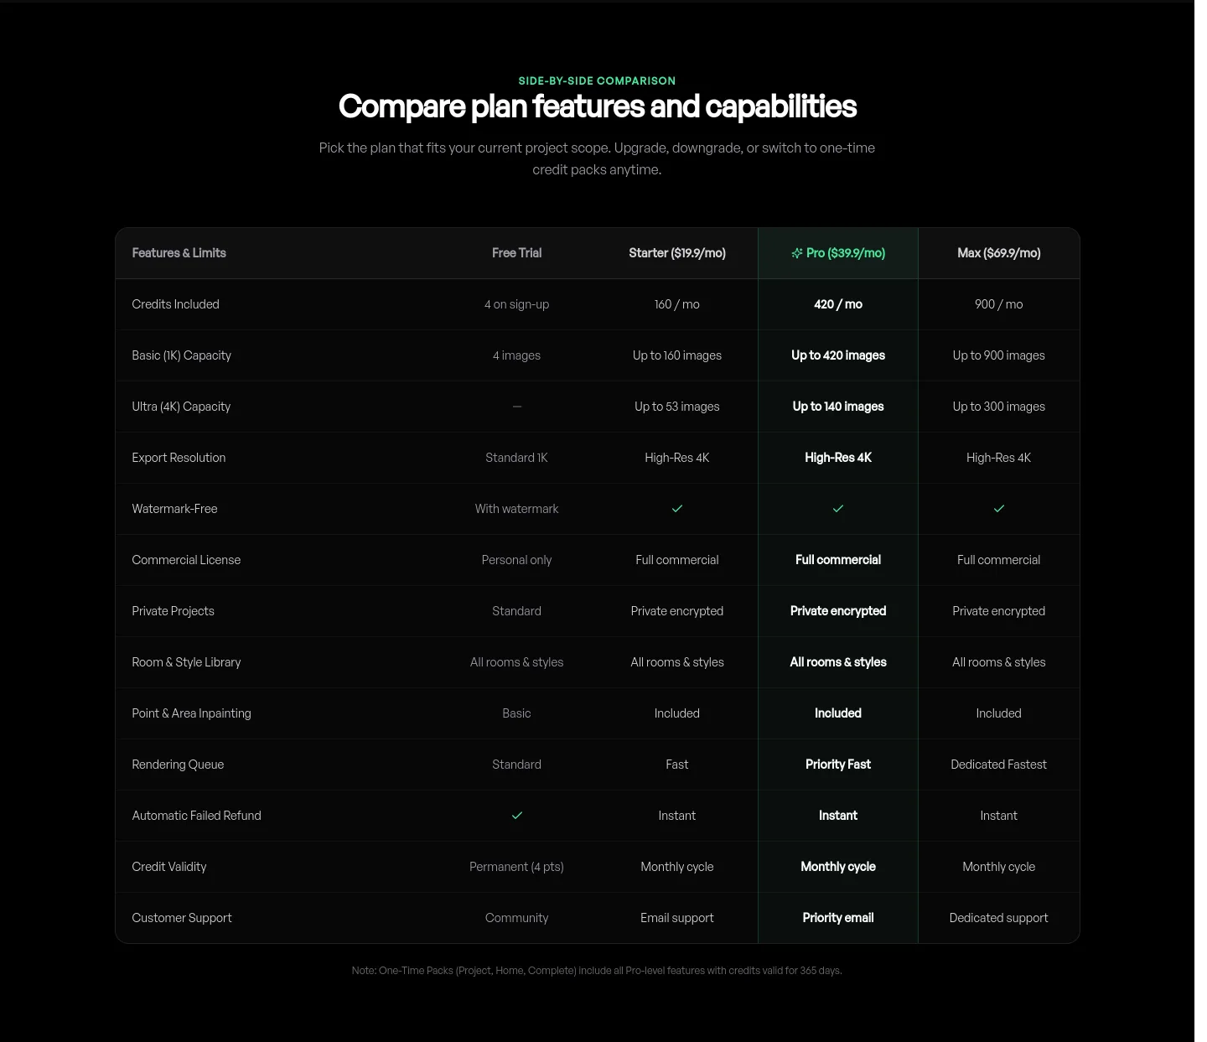Click the Credits Included row label

[176, 304]
